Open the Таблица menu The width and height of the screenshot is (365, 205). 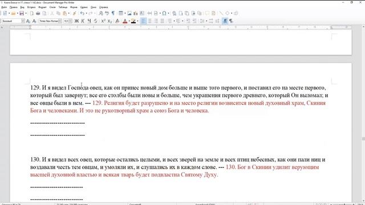point(63,7)
